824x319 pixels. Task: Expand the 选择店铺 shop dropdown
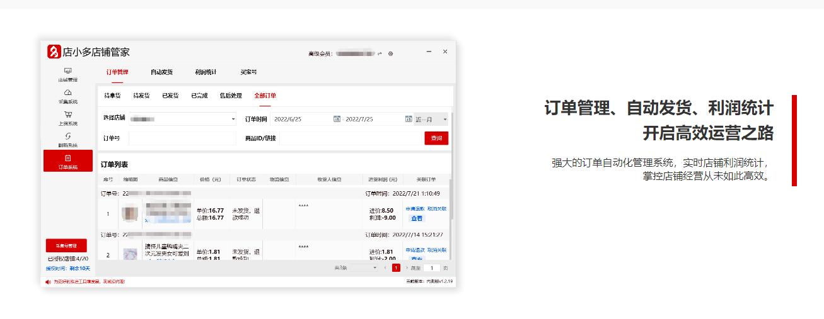182,118
